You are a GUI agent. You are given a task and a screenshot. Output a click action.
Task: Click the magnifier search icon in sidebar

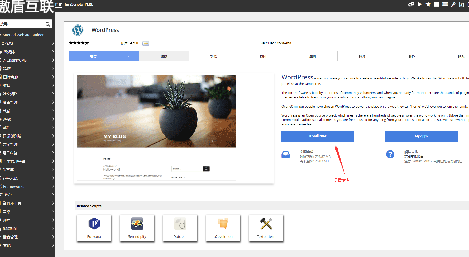coord(48,24)
